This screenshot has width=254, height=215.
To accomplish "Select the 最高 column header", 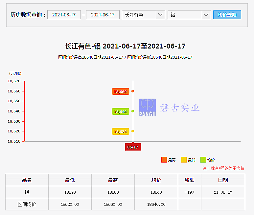I will click(113, 180).
